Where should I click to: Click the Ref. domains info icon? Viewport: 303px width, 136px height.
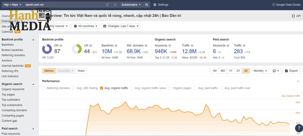146,46
